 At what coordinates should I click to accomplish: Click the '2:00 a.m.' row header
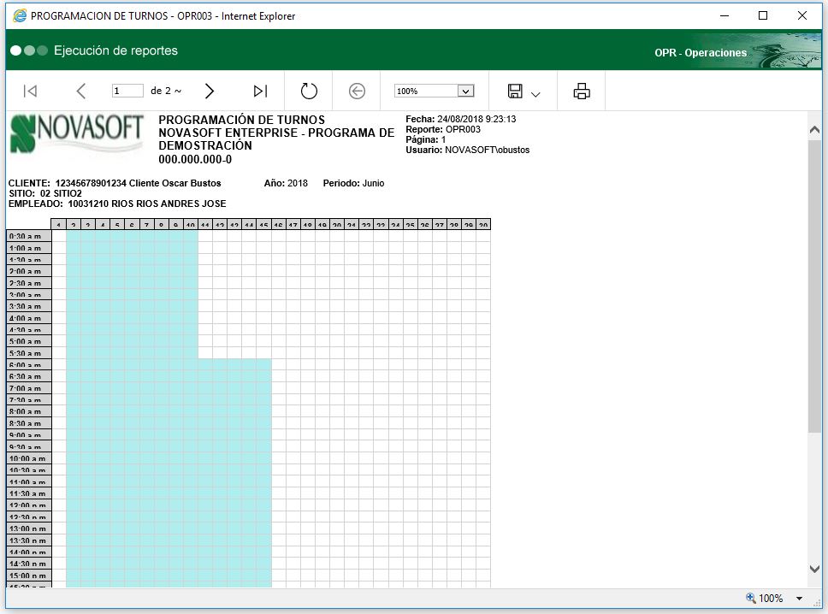[x=29, y=271]
